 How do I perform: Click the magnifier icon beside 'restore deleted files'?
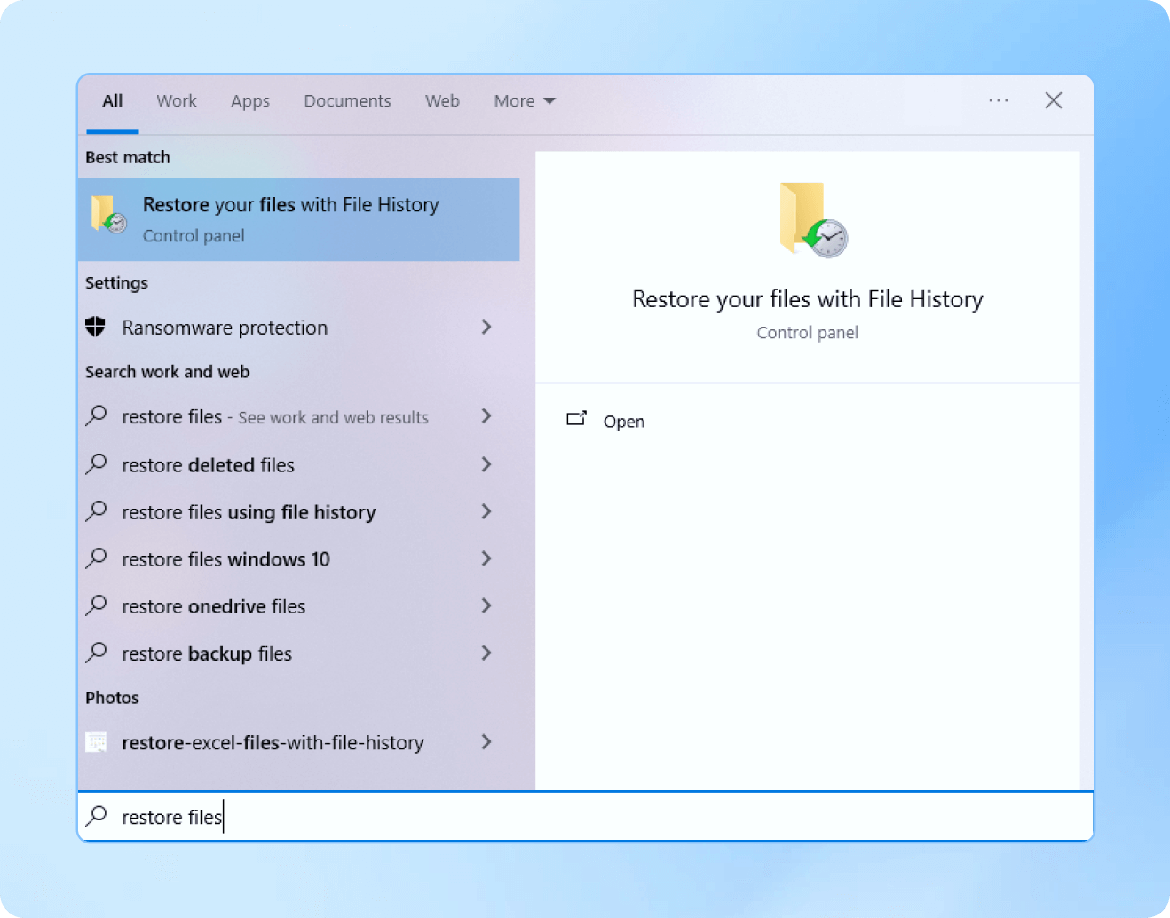point(96,463)
